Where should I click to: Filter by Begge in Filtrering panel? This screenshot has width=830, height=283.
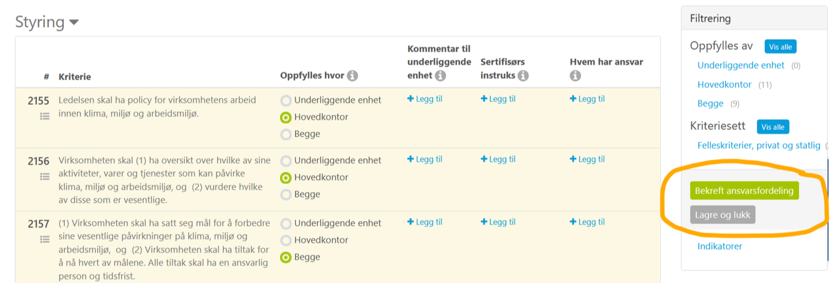(710, 104)
